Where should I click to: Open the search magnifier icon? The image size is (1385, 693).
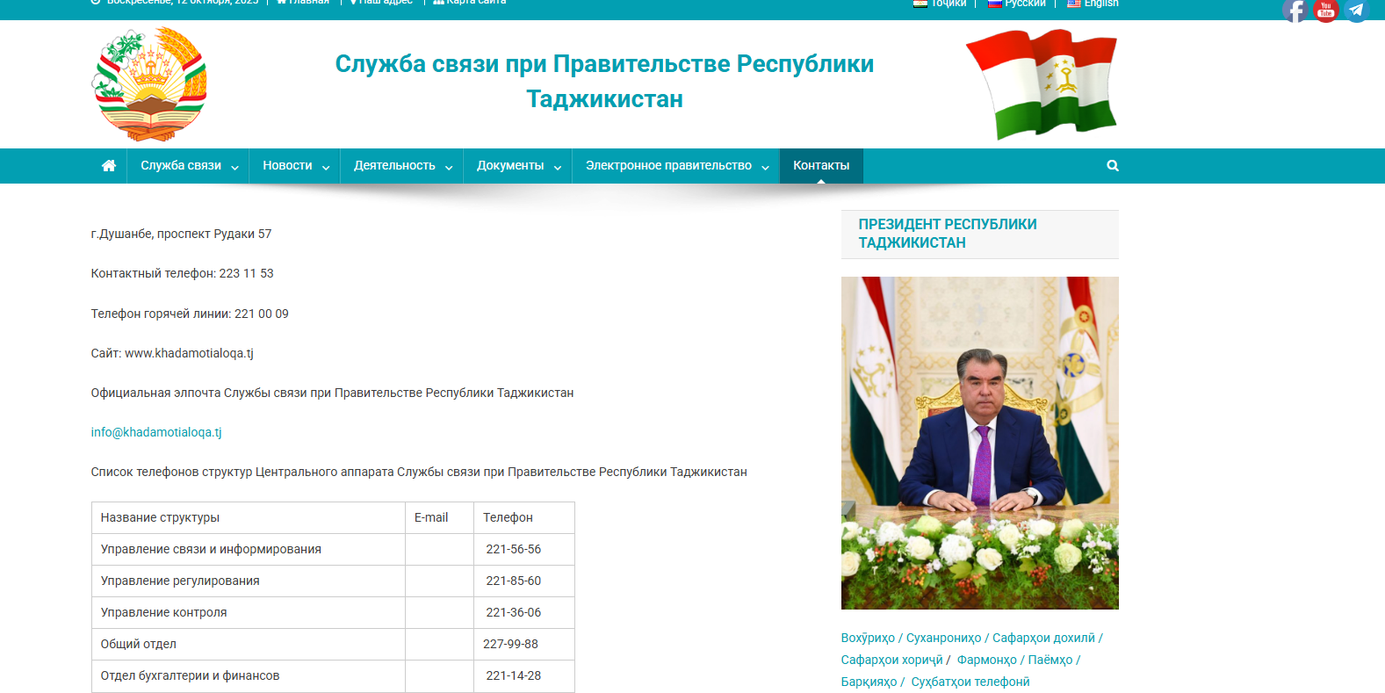(x=1113, y=166)
